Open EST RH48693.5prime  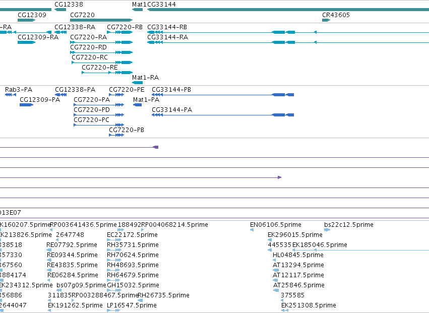(x=133, y=265)
